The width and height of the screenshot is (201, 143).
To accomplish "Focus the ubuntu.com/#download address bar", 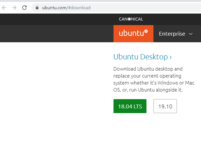I will pyautogui.click(x=116, y=8).
